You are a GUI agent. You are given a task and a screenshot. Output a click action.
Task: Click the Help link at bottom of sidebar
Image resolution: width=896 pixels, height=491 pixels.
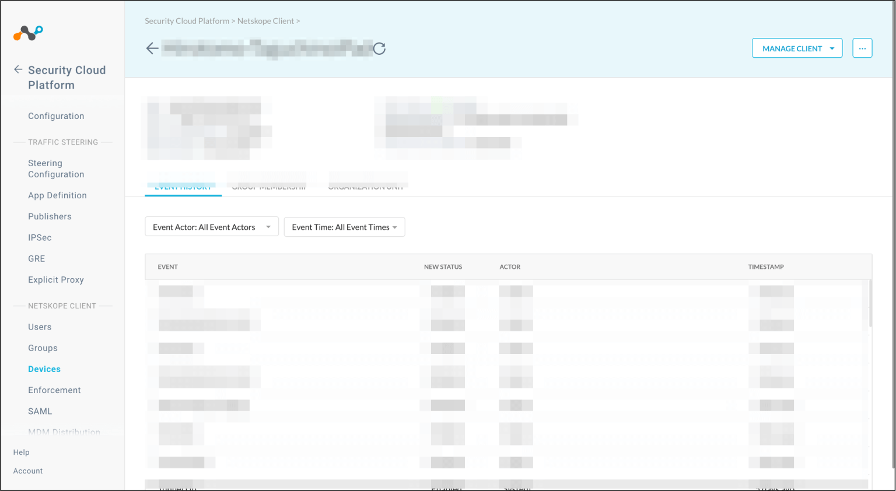21,452
